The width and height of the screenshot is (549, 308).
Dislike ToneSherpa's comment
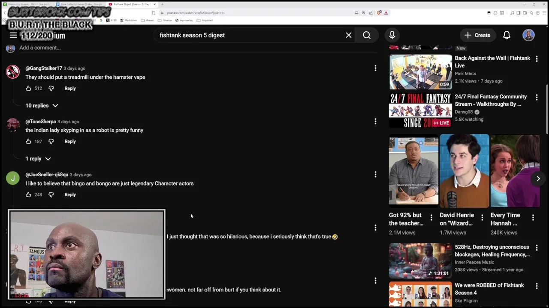[x=51, y=141]
